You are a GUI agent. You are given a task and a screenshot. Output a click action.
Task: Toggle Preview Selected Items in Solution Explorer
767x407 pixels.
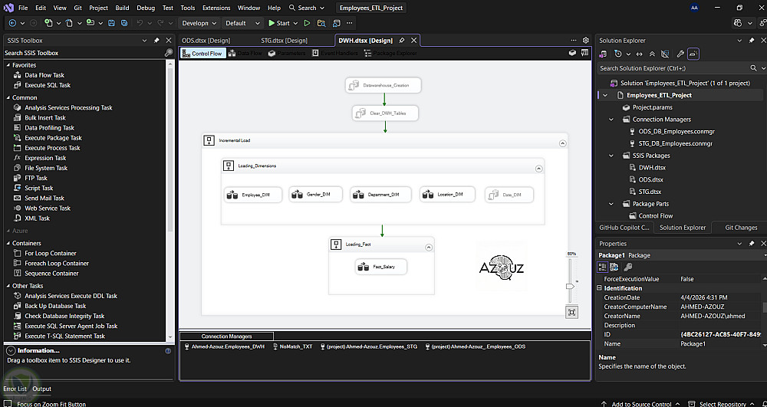[x=693, y=54]
